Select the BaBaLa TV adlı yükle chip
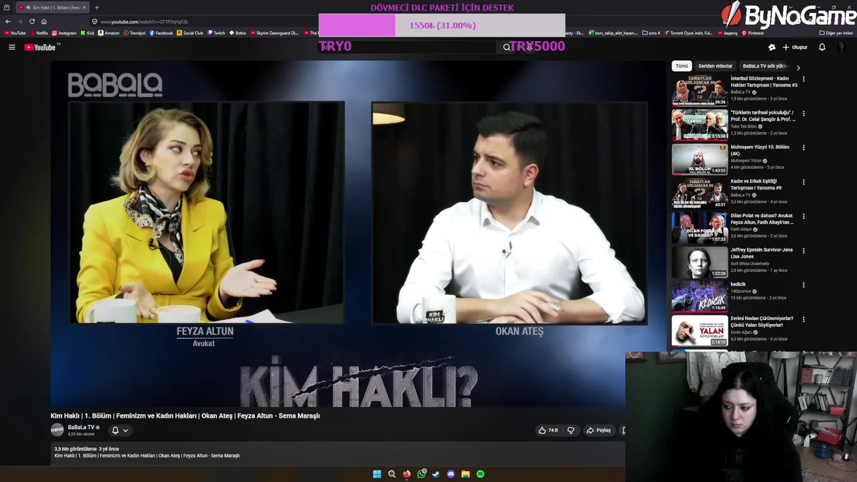857x482 pixels. pos(764,66)
